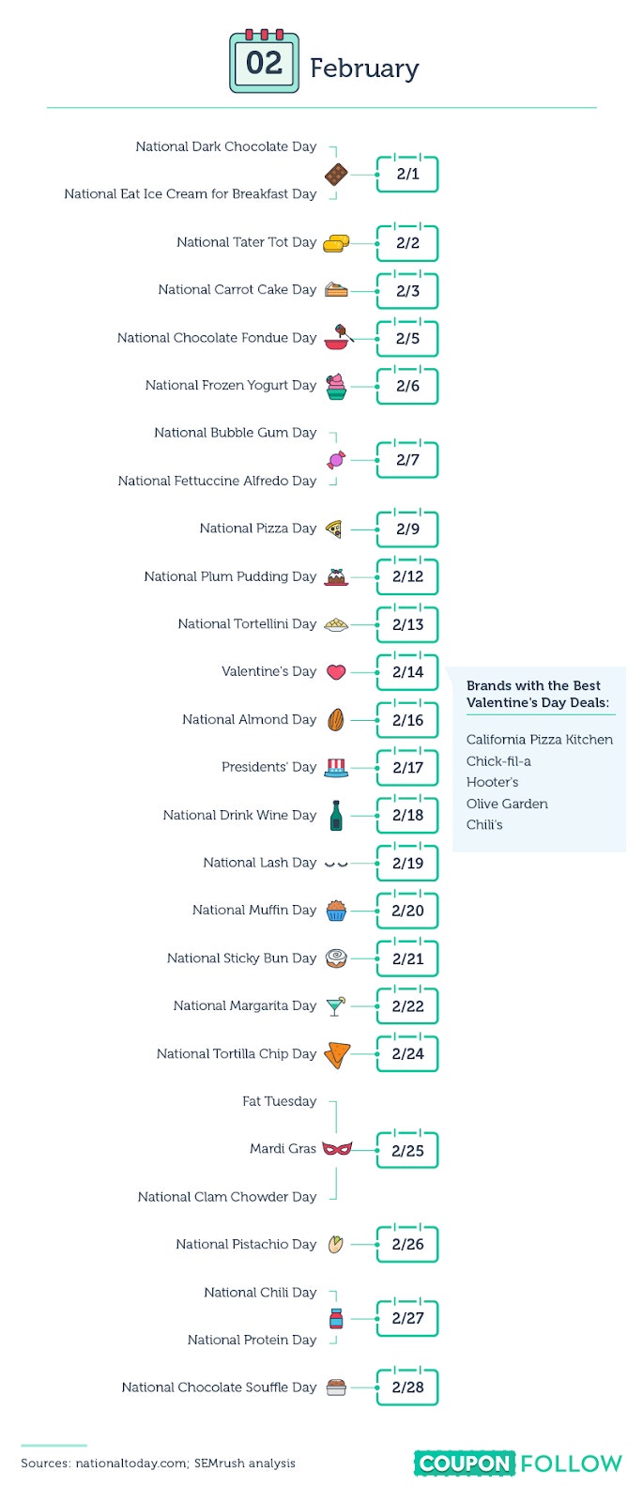The height and width of the screenshot is (1502, 643).
Task: Click the 02 February calendar icon
Action: (x=265, y=62)
